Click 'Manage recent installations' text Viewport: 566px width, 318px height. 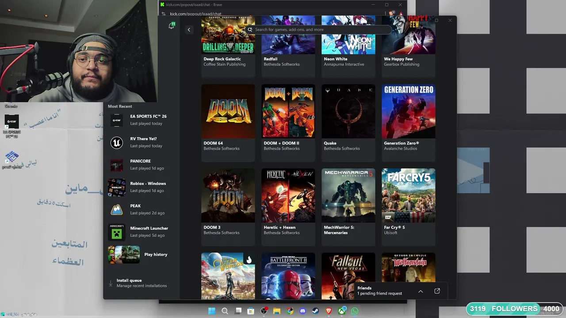141,286
